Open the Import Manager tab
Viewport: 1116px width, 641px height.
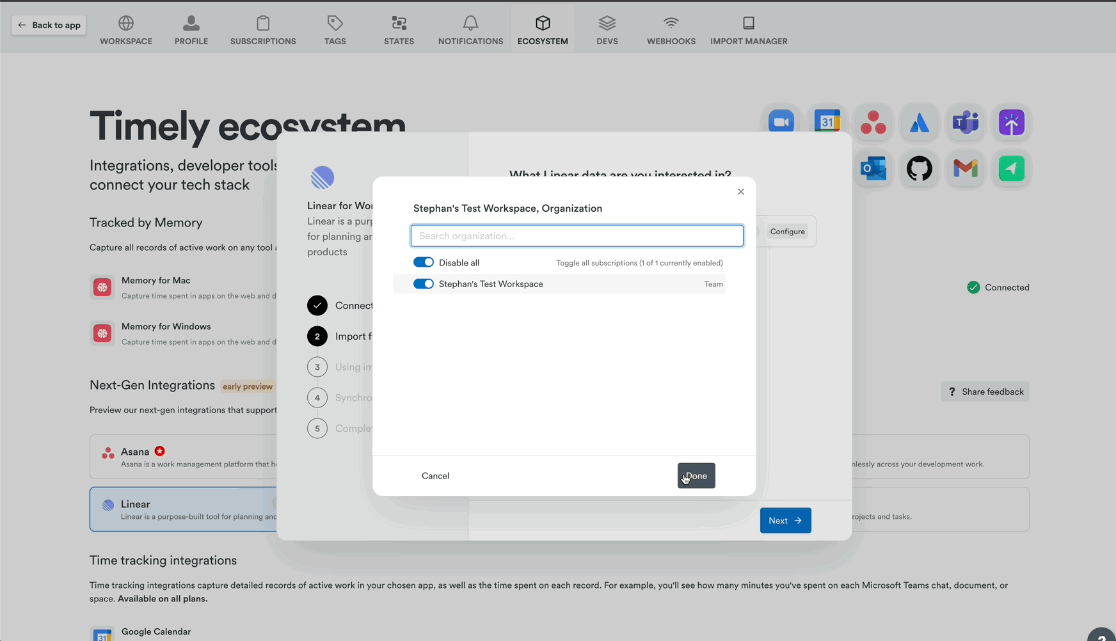[749, 28]
